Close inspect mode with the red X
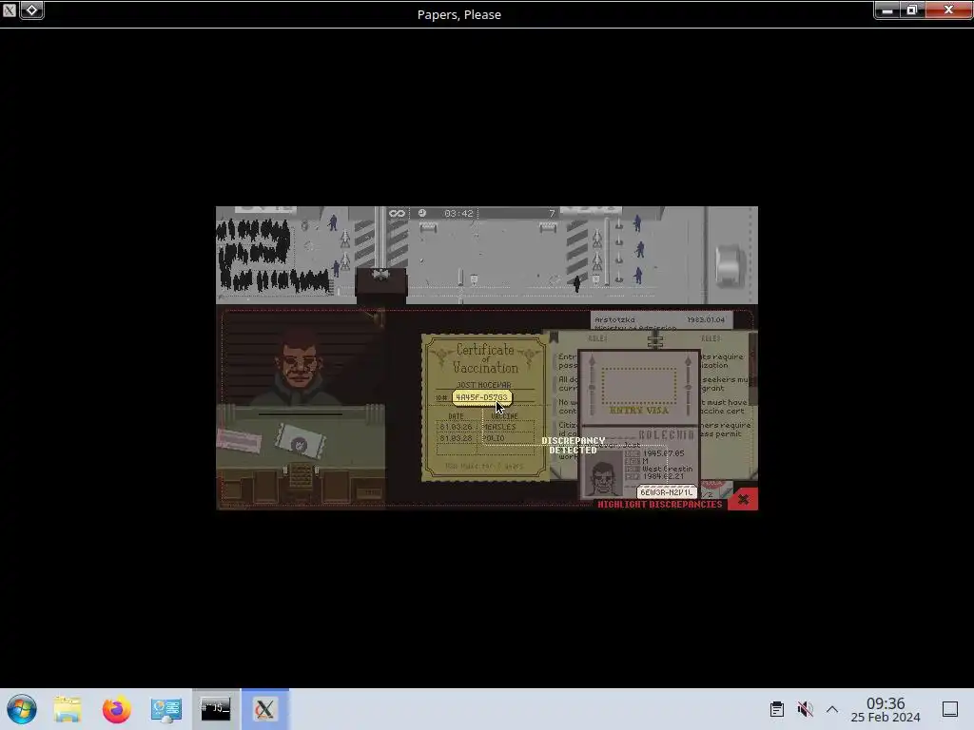Screen dimensions: 974x730 pyautogui.click(x=743, y=500)
